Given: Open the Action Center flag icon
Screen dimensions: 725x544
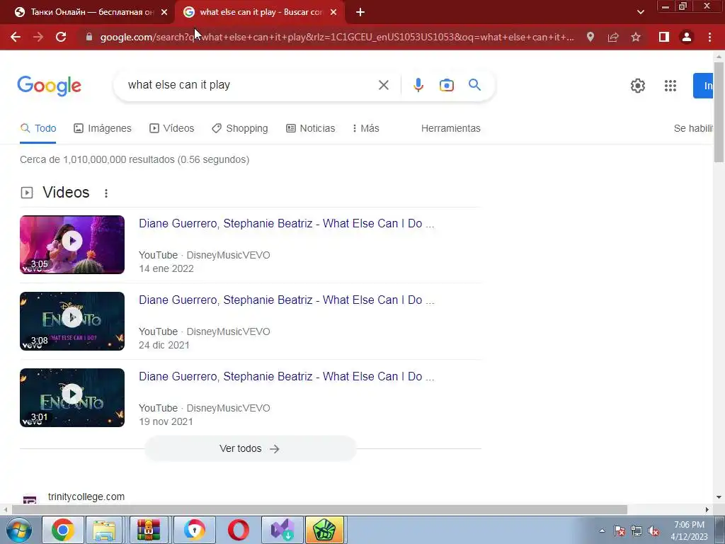Looking at the screenshot, I should 620,531.
